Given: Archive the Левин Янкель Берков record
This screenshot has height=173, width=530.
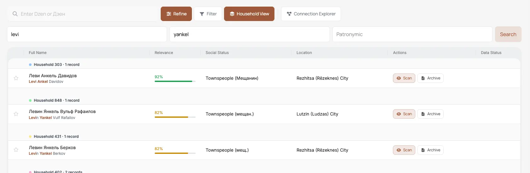Looking at the screenshot, I should [x=430, y=150].
